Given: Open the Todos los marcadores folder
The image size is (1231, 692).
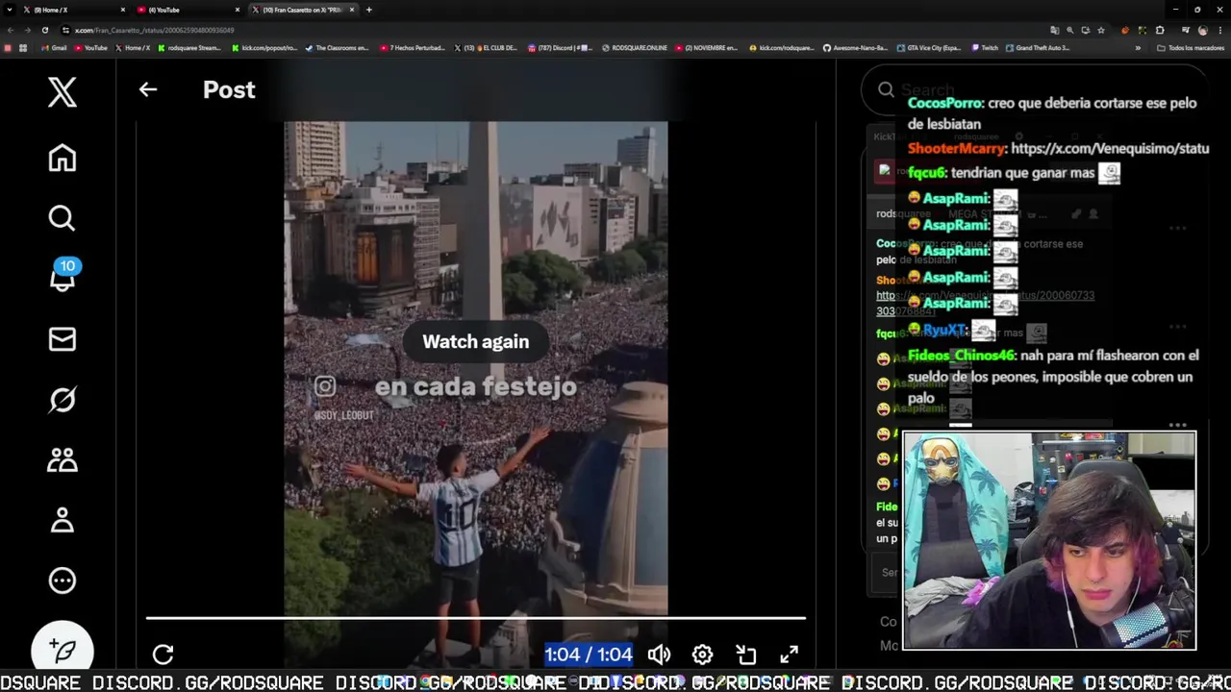Looking at the screenshot, I should (1191, 48).
